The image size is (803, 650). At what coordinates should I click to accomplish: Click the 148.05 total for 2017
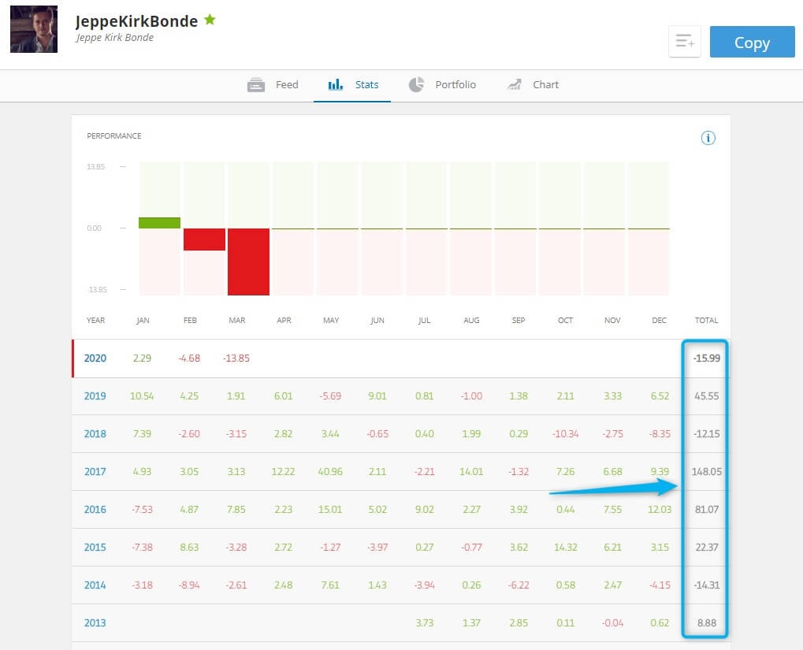click(705, 472)
